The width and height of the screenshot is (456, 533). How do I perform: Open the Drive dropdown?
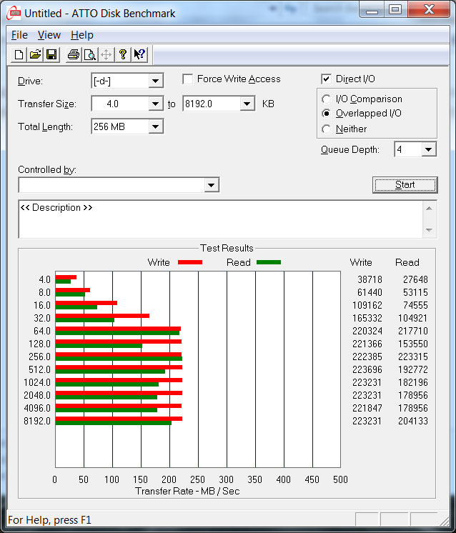(x=155, y=81)
